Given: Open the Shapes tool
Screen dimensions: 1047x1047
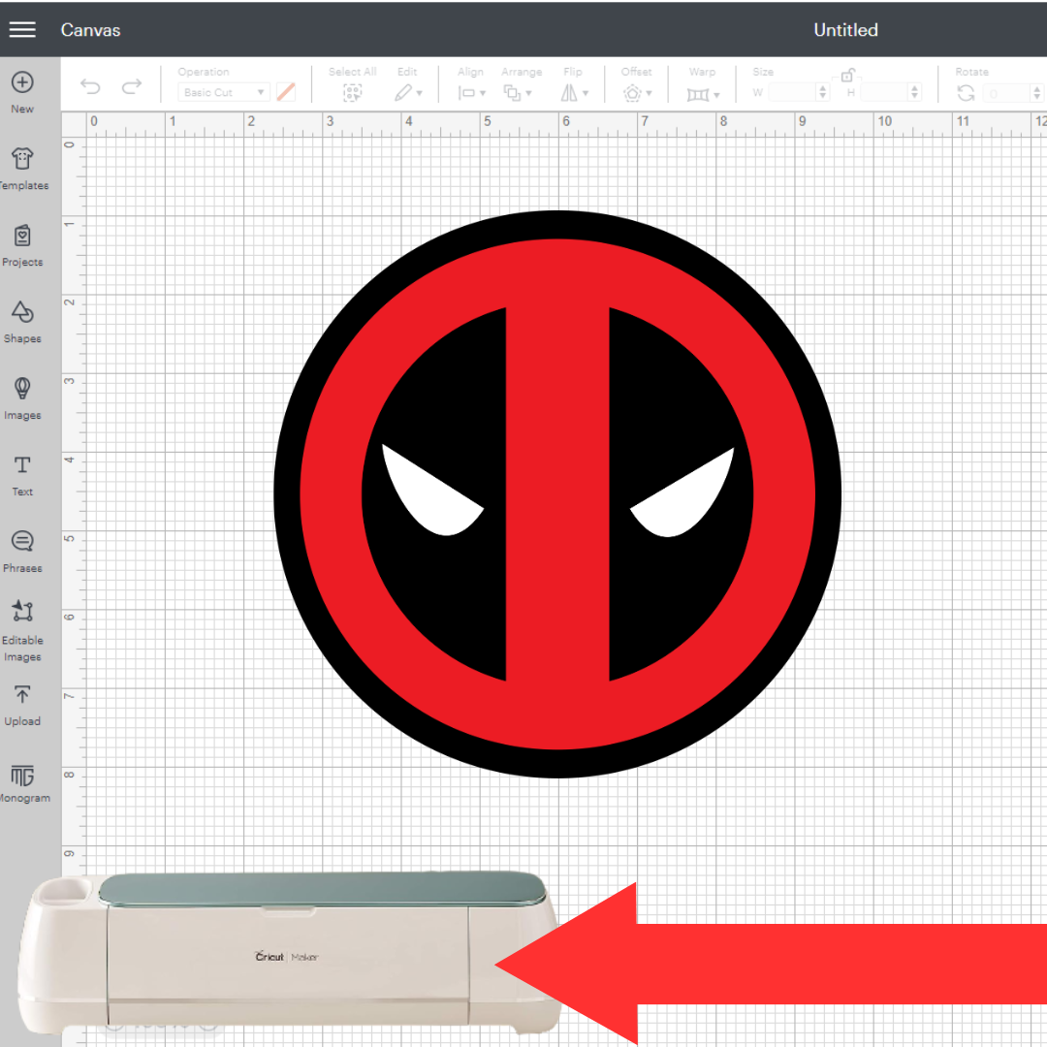Looking at the screenshot, I should (x=22, y=322).
